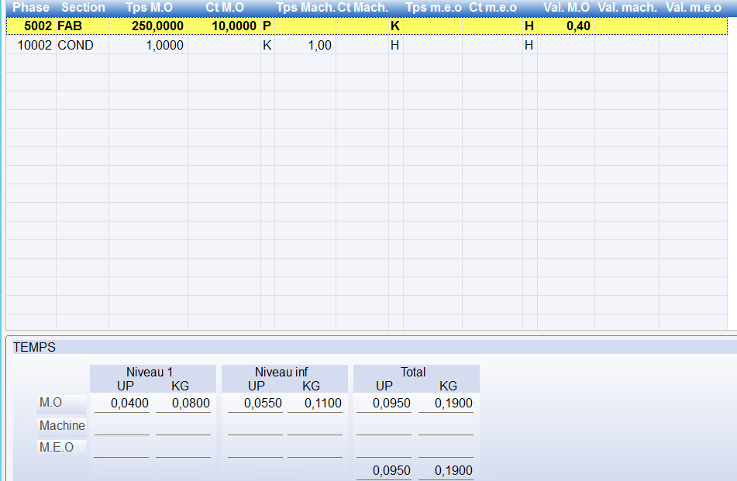This screenshot has height=481, width=737.
Task: Click the empty Machine Niveau 1 UP field
Action: 122,425
